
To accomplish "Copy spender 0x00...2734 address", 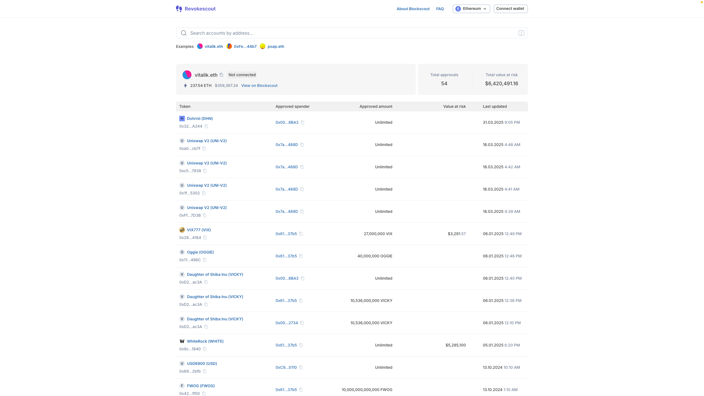I will tap(302, 323).
